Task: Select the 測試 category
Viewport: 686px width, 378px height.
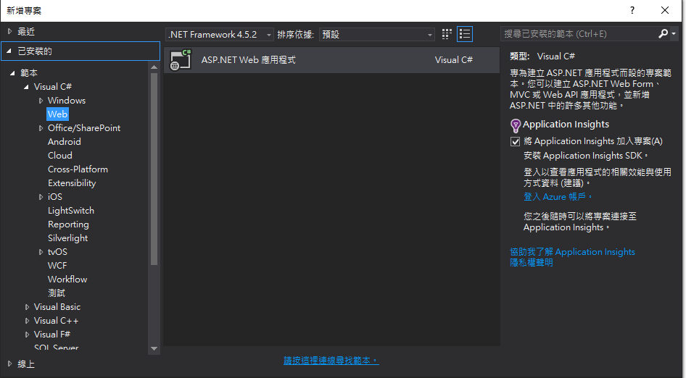Action: (x=57, y=293)
